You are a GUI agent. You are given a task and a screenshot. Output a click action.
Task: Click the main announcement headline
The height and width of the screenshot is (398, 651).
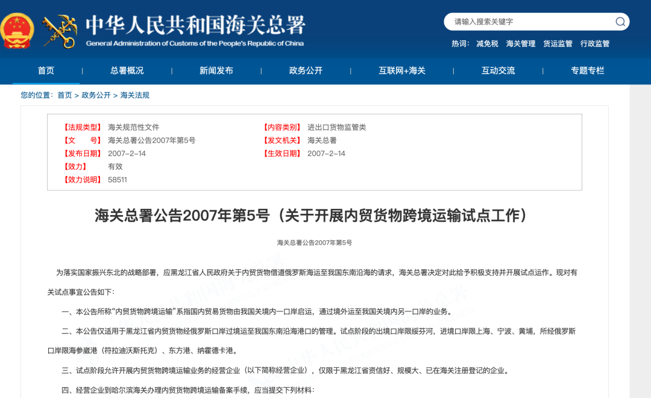pos(310,216)
